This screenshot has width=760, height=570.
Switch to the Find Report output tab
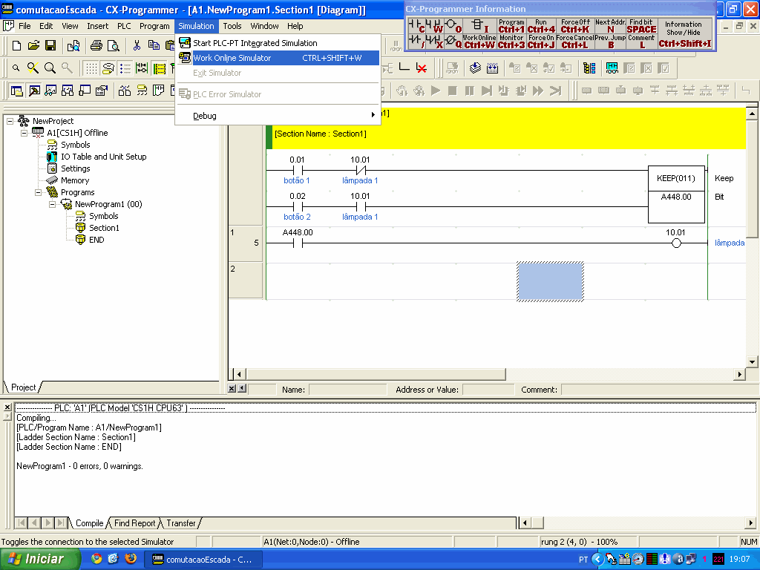click(x=134, y=523)
